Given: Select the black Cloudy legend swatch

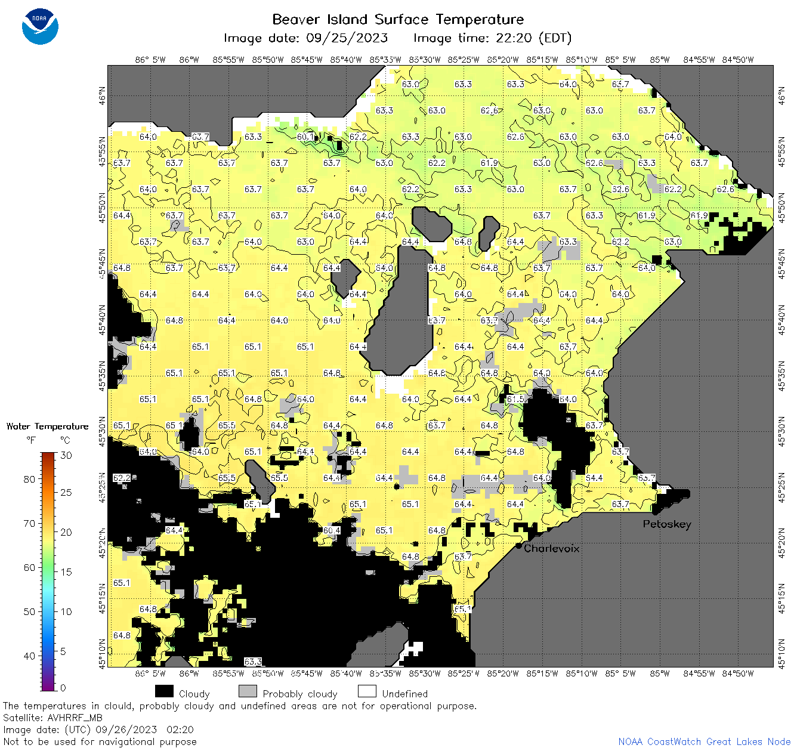Looking at the screenshot, I should point(164,691).
